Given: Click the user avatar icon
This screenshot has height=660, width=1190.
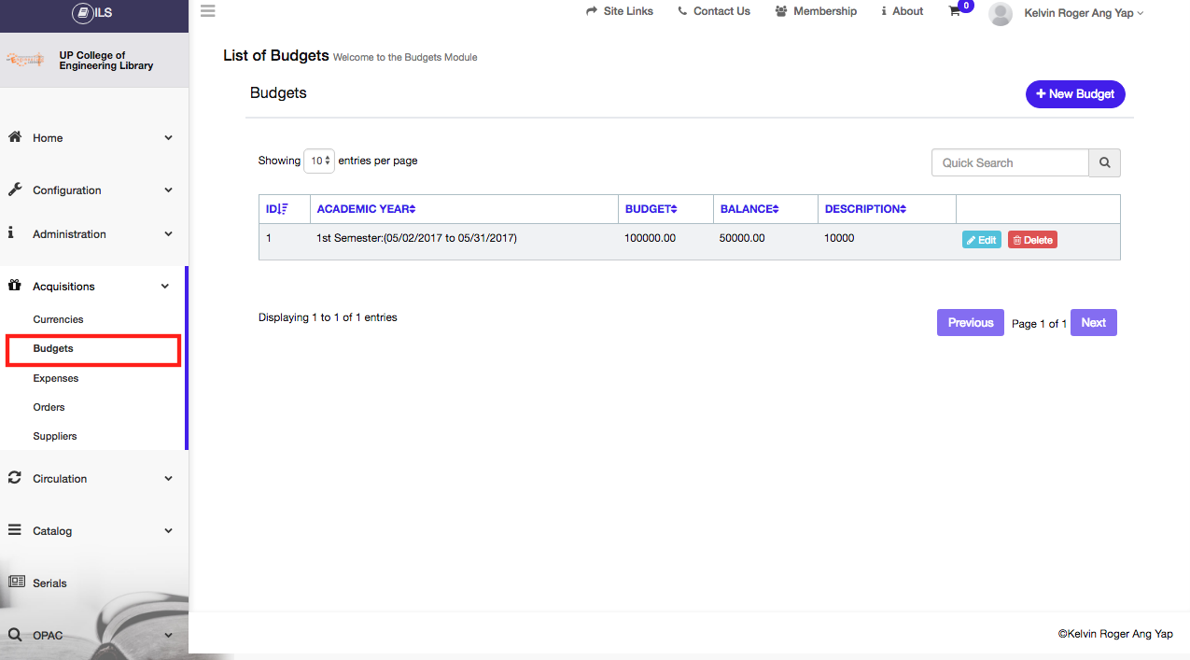Looking at the screenshot, I should pyautogui.click(x=1001, y=13).
